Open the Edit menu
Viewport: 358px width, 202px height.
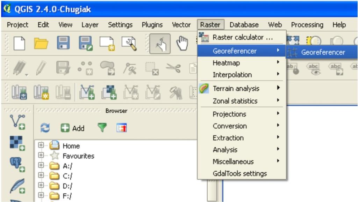pos(43,24)
